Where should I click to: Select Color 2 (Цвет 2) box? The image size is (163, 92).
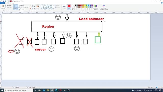73,7
